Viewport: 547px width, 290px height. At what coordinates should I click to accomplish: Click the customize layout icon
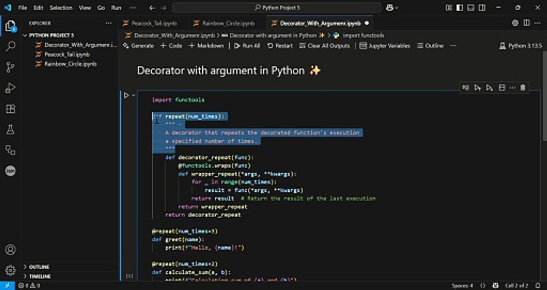tap(448, 8)
